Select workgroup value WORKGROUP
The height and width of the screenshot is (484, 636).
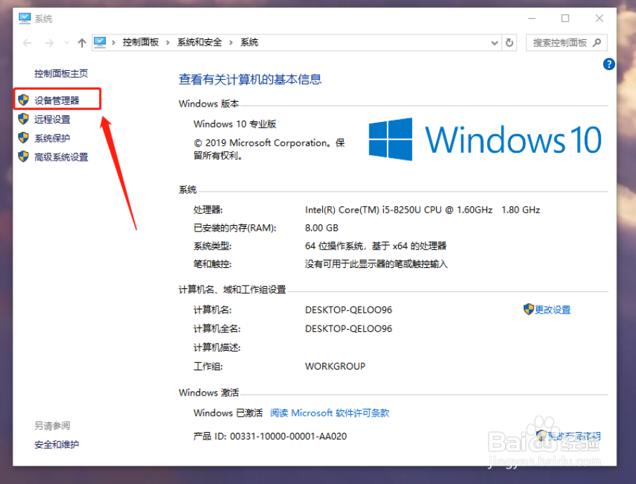(x=335, y=366)
